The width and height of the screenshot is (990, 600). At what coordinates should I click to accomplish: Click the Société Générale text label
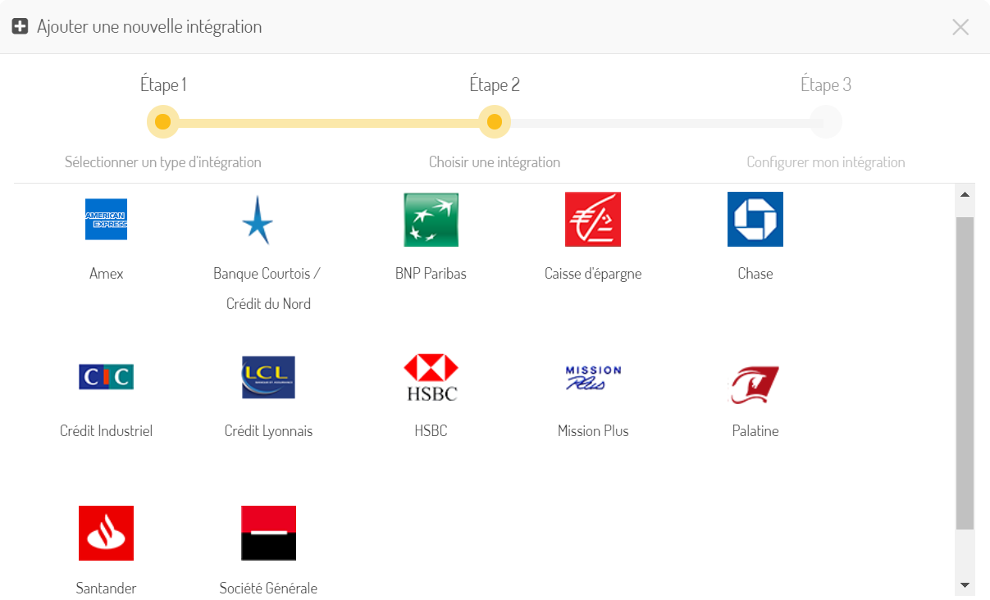pyautogui.click(x=268, y=588)
